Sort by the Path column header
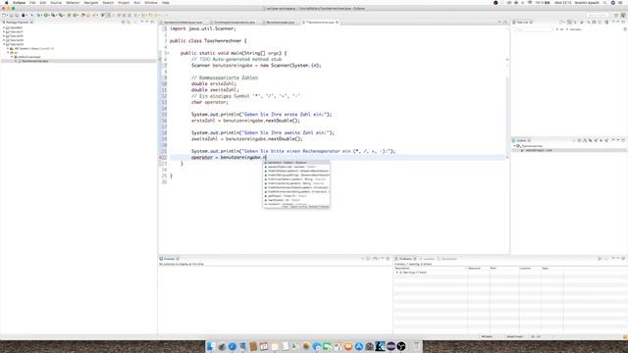 pyautogui.click(x=504, y=268)
